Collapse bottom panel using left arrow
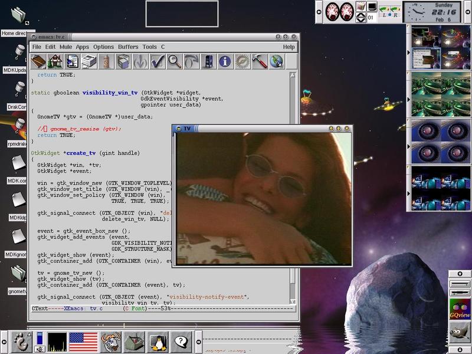 pos(4,342)
